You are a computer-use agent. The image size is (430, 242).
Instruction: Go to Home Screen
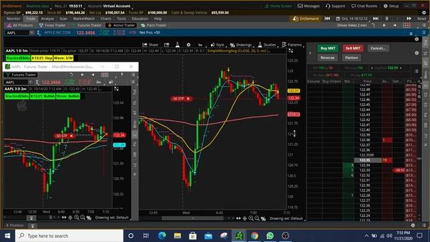278,6
